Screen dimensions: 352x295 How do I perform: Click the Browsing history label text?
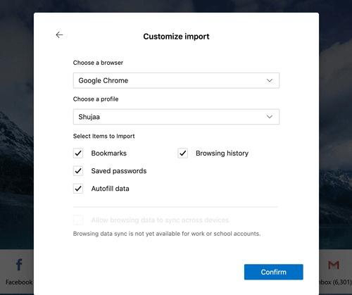[222, 153]
